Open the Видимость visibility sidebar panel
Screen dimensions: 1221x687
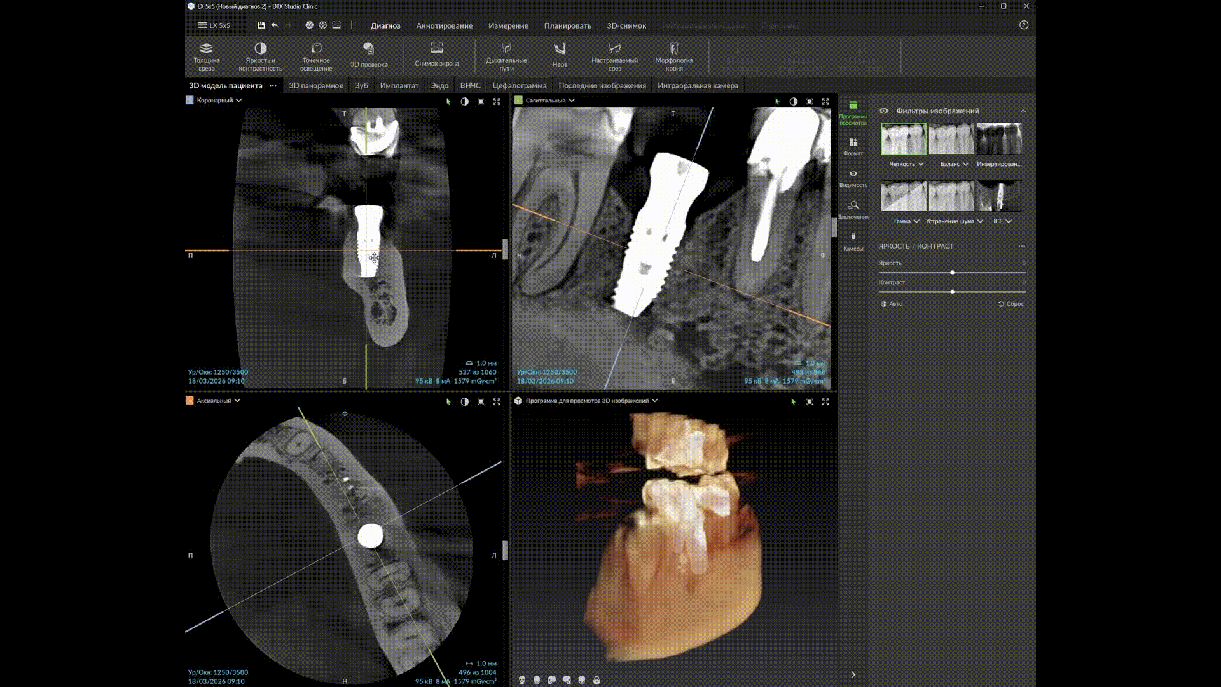tap(853, 178)
